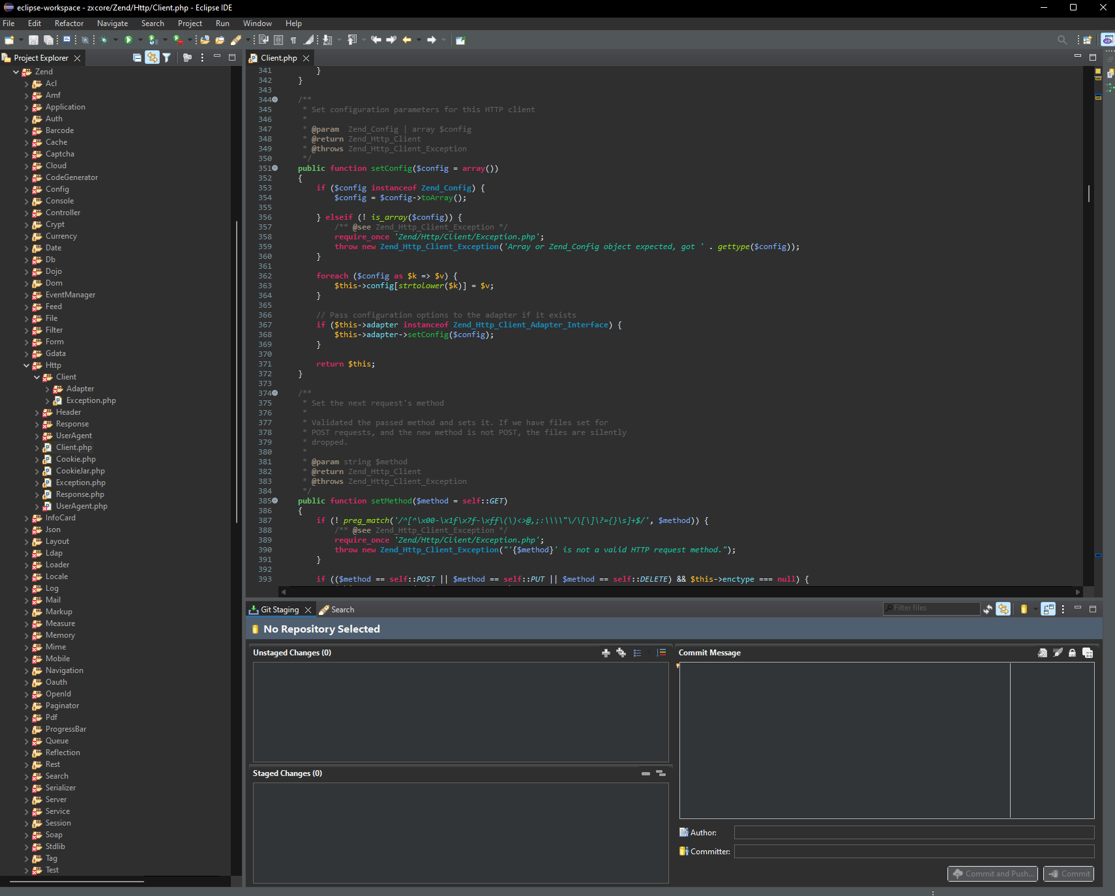Click the New file wizard icon
The image size is (1115, 896).
pyautogui.click(x=9, y=40)
